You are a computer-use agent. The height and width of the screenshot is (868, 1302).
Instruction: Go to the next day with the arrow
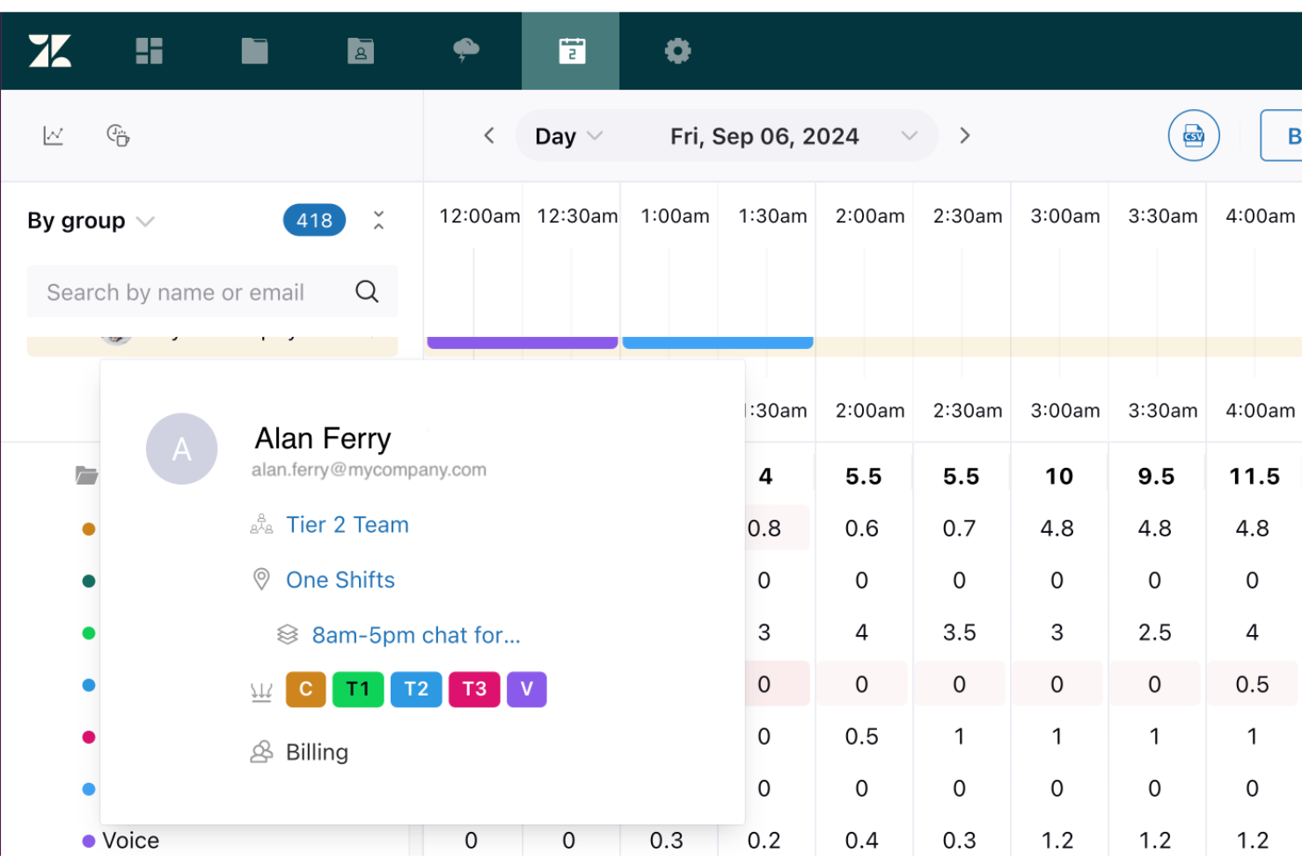pos(965,135)
